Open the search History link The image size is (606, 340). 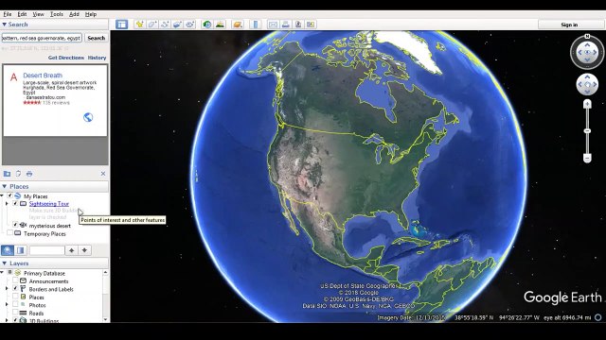pyautogui.click(x=97, y=58)
